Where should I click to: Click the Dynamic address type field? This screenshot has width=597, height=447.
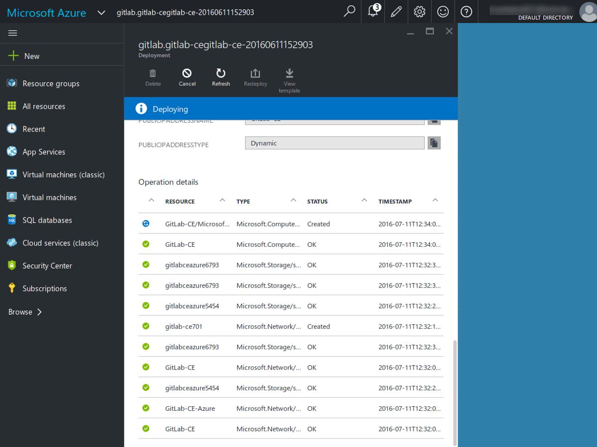(334, 143)
